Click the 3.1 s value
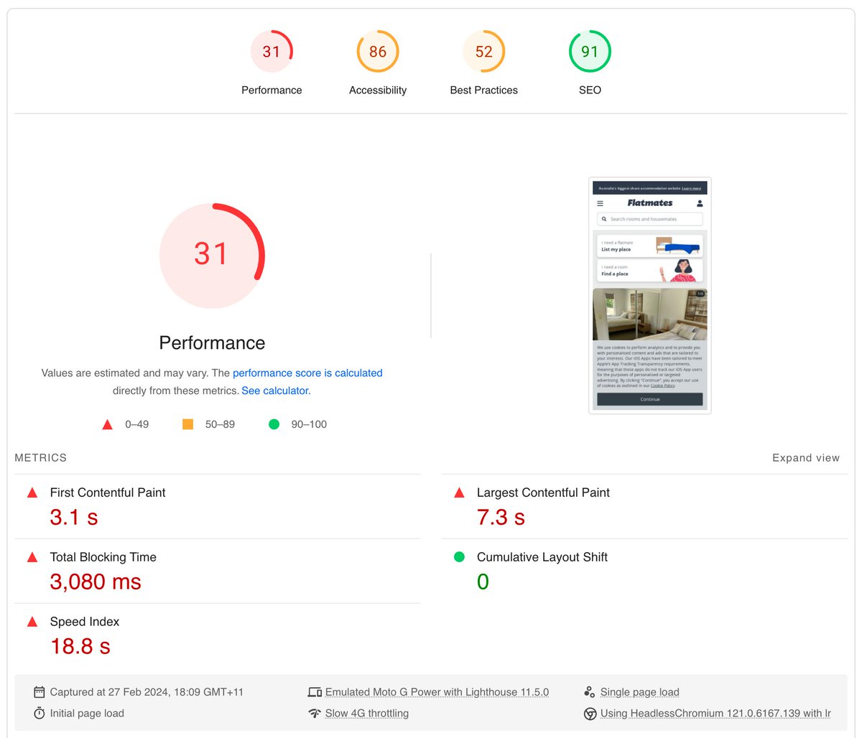The image size is (862, 738). coord(74,517)
